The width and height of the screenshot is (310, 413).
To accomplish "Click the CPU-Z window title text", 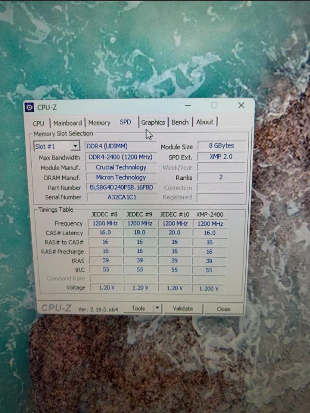I will point(47,107).
